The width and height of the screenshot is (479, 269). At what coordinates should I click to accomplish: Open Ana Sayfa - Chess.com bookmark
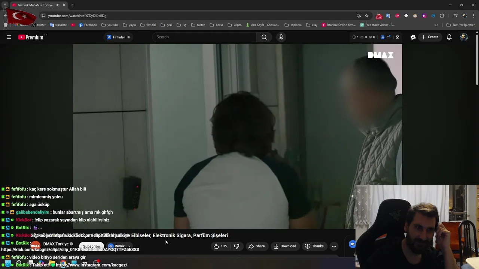pyautogui.click(x=262, y=25)
